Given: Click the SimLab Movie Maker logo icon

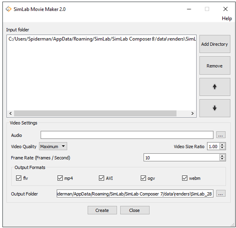Looking at the screenshot, I should [9, 9].
